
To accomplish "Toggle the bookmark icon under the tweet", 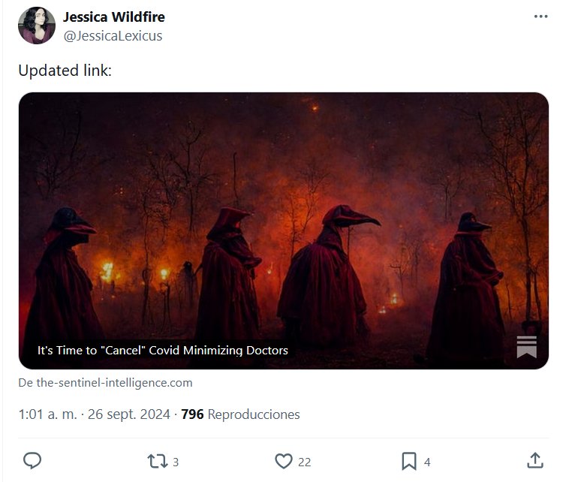I will point(408,461).
